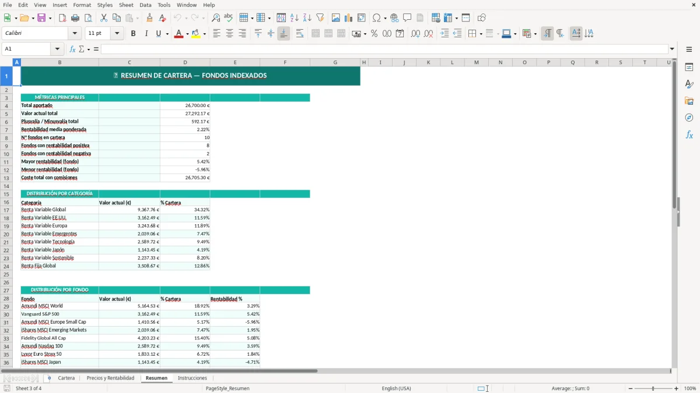This screenshot has width=700, height=393.
Task: Click the Print icon
Action: coord(75,18)
